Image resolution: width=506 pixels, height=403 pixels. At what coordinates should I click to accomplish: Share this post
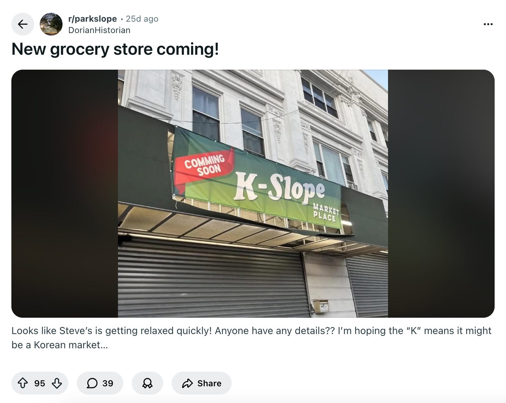tap(201, 383)
